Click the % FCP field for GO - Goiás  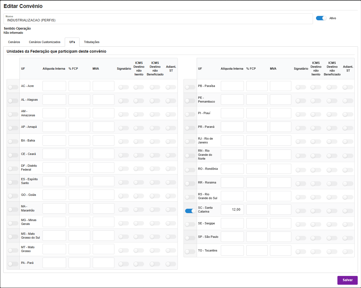tap(79, 195)
